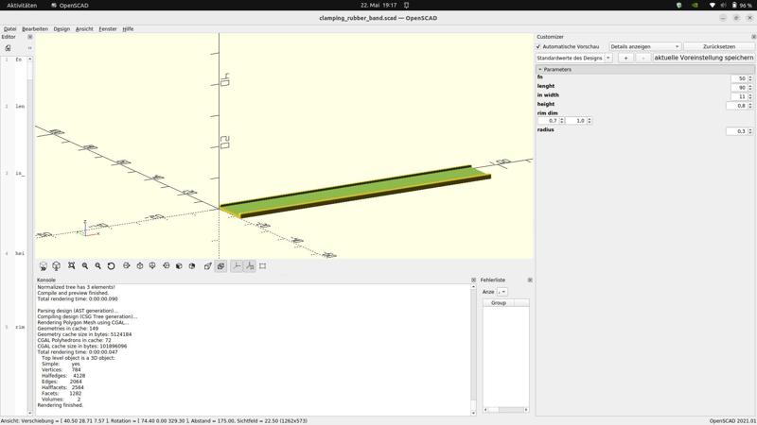Select the Left view cube icon
757x425 pixels.
[167, 266]
